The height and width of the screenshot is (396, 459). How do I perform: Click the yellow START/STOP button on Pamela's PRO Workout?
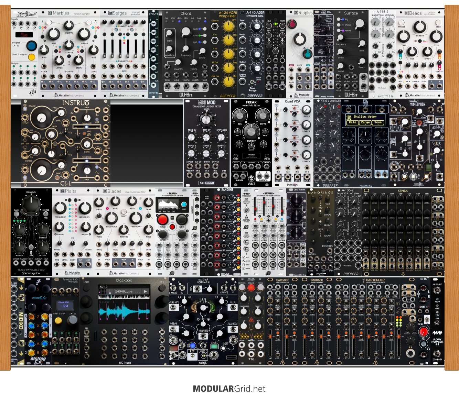click(x=58, y=320)
